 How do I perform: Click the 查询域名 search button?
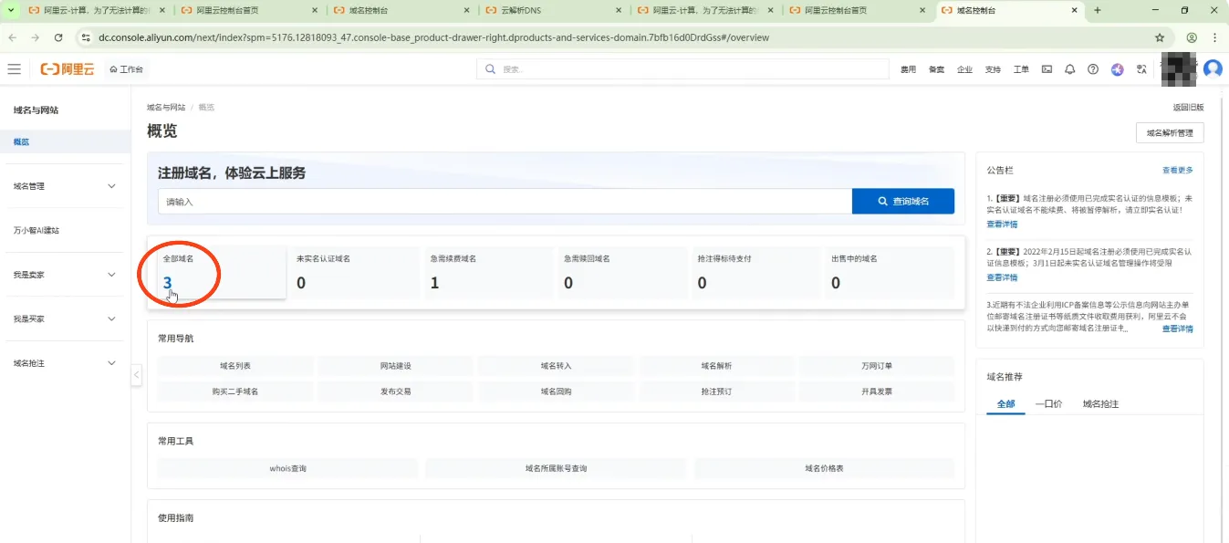click(902, 202)
